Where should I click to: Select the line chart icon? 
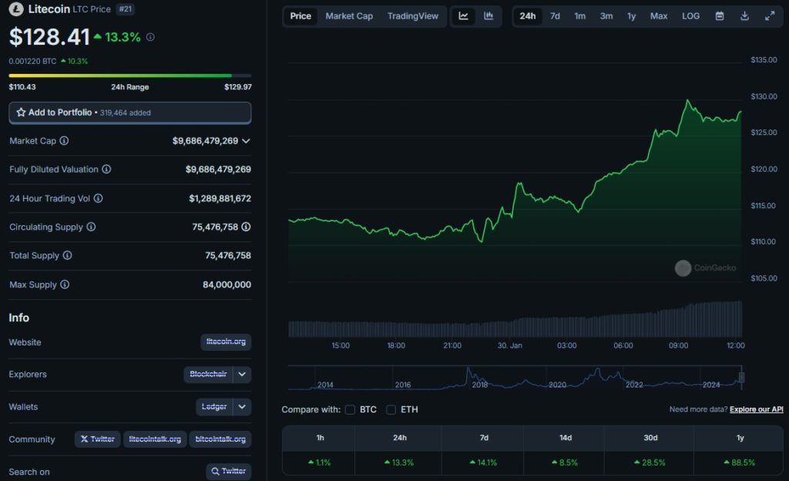coord(462,15)
